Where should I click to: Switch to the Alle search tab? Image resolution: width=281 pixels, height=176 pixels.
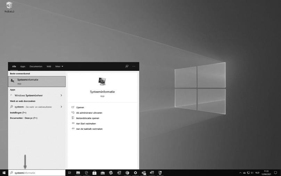pyautogui.click(x=14, y=66)
